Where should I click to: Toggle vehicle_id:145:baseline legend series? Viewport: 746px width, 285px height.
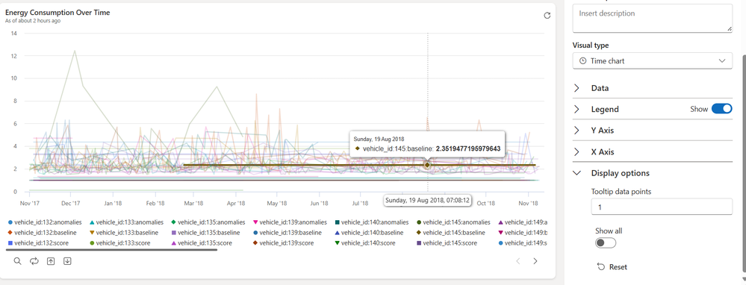(x=450, y=233)
